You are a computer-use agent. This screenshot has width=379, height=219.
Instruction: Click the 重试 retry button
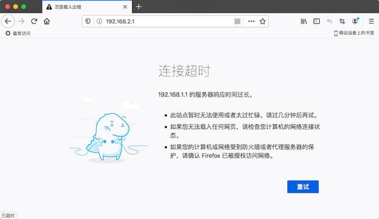[303, 187]
